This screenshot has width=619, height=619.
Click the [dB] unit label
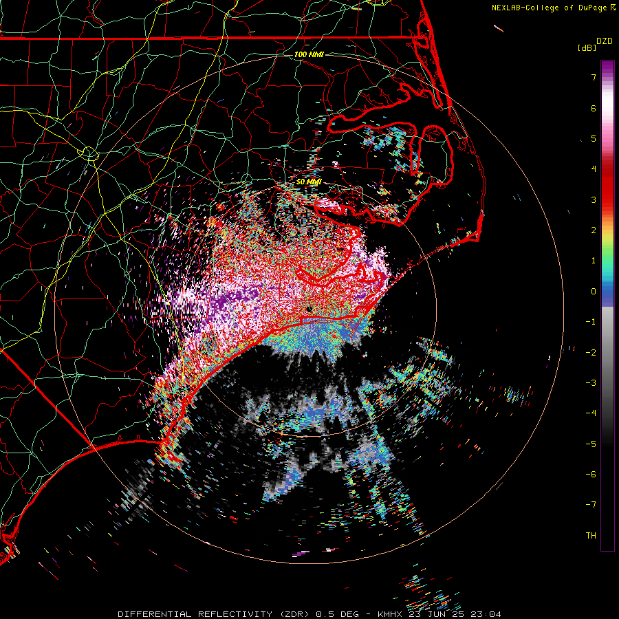point(587,47)
